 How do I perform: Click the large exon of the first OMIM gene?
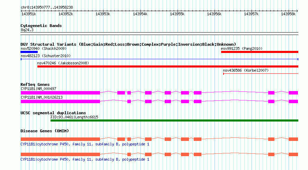pyautogui.click(x=60, y=139)
